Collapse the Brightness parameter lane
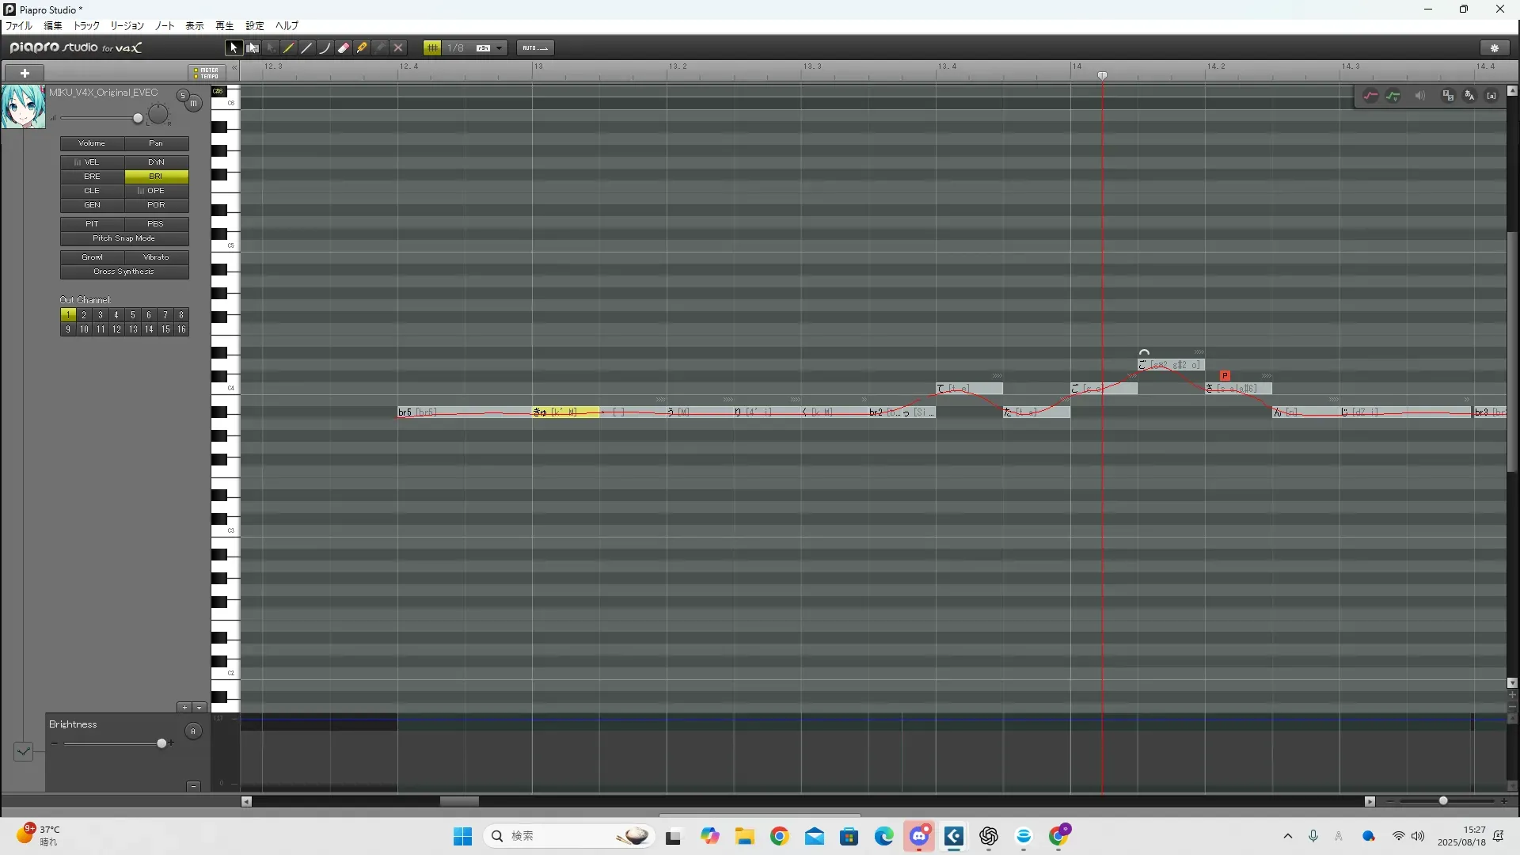The width and height of the screenshot is (1520, 855). coord(193,786)
